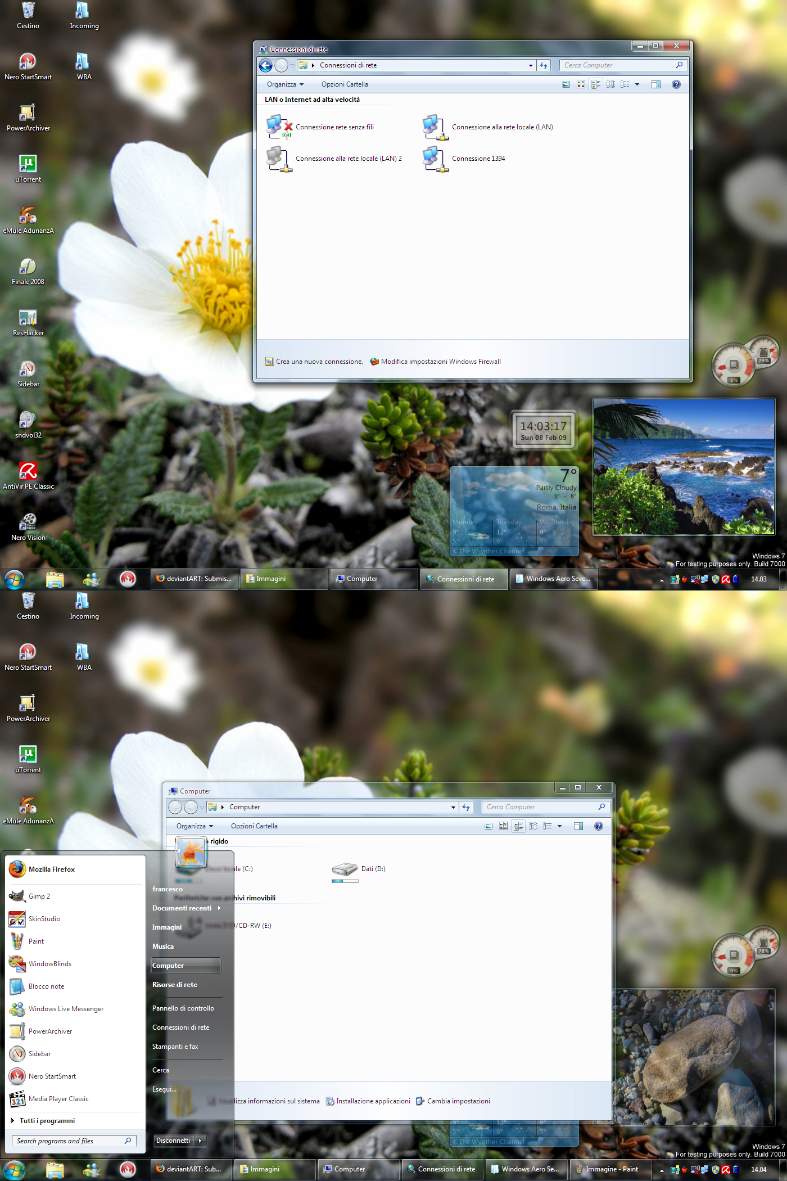This screenshot has height=1181, width=787.
Task: Expand Organizza menu in Computer window
Action: 195,826
